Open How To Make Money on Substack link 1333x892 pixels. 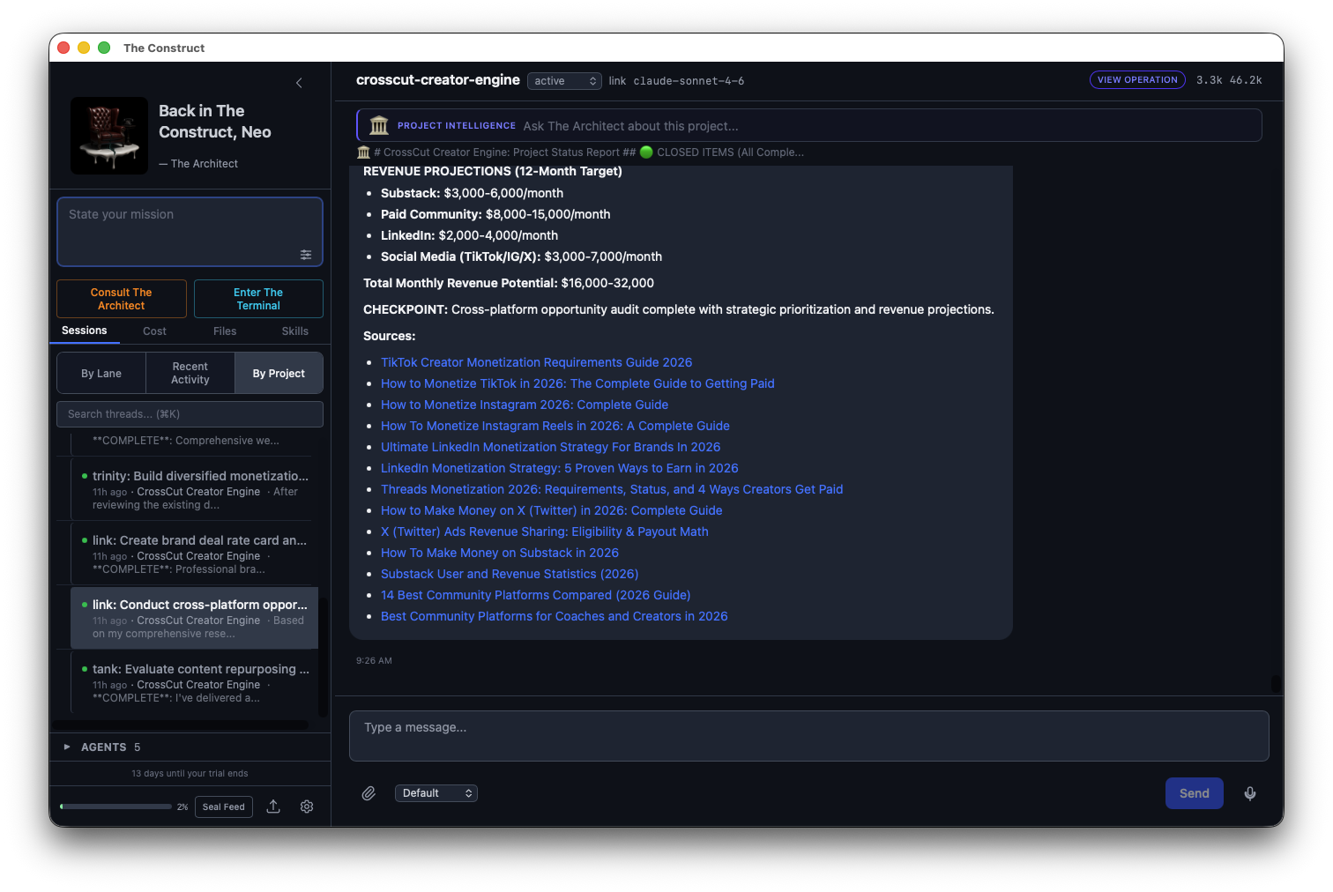(x=500, y=553)
